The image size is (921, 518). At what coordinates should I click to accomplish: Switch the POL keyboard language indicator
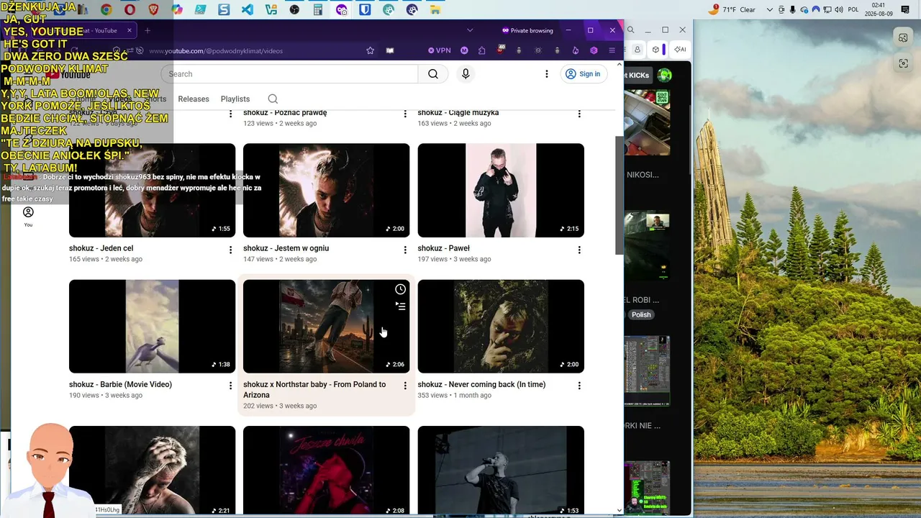(x=853, y=9)
